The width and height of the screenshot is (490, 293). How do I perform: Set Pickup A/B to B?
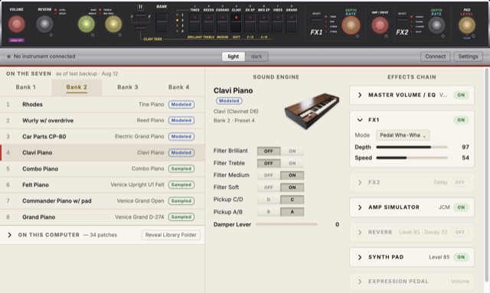(x=269, y=212)
